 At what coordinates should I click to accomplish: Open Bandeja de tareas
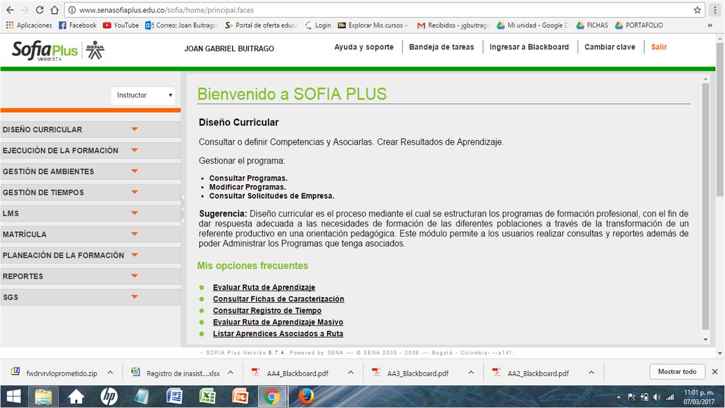[x=440, y=47]
